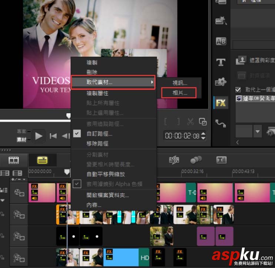Click the customize filter gear icon

click(271, 132)
